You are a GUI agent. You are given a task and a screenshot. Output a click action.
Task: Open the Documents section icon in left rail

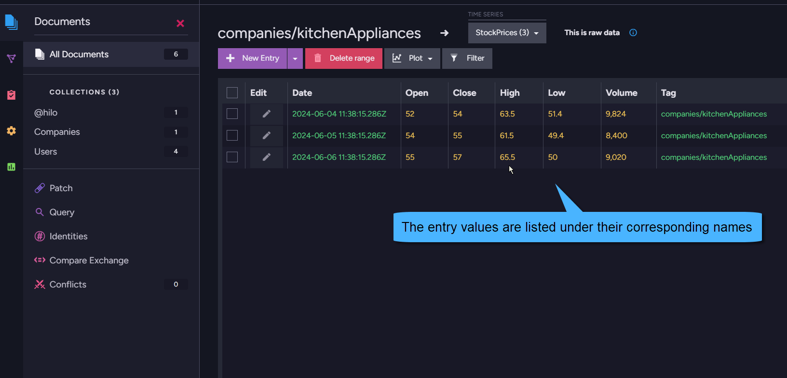11,22
